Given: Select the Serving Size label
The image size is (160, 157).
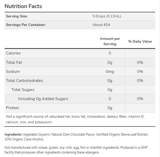Looking at the screenshot, I should pos(17,16).
